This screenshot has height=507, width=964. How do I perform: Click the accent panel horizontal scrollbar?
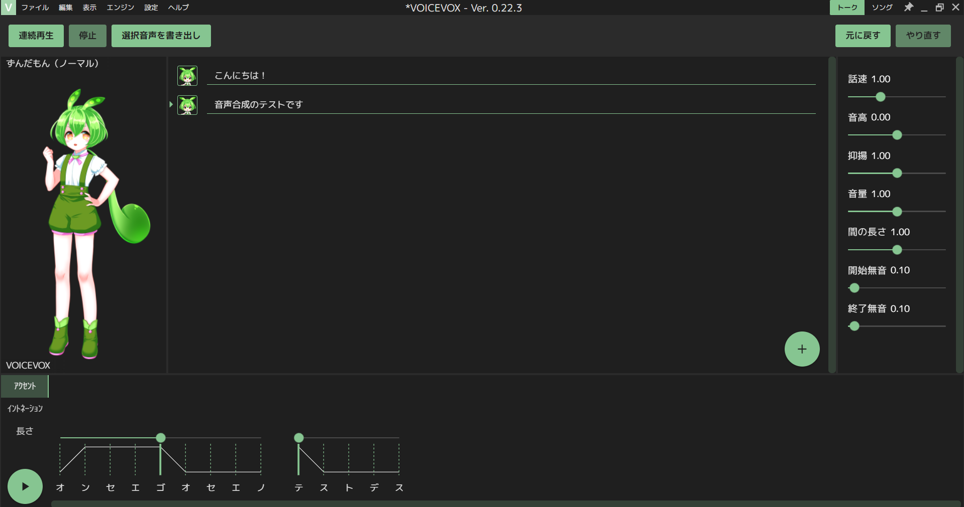pyautogui.click(x=506, y=503)
